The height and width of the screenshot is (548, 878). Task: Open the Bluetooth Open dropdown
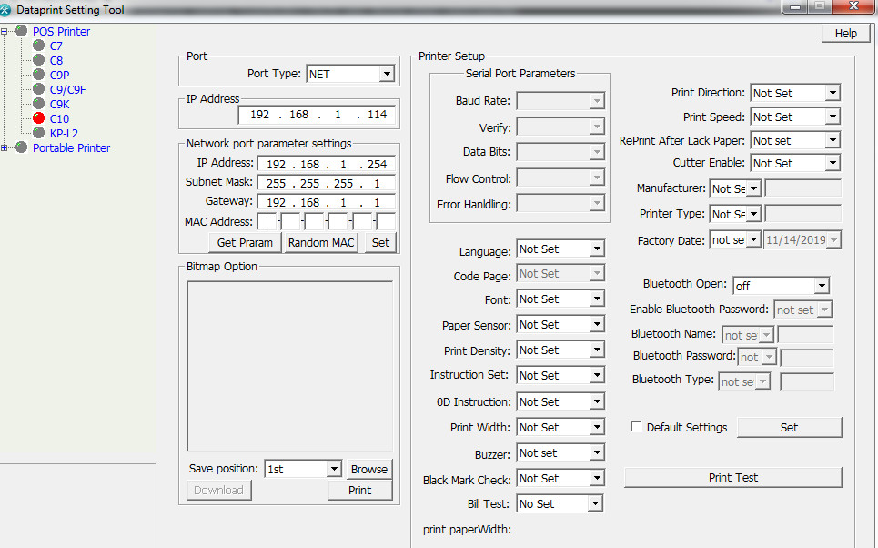822,286
